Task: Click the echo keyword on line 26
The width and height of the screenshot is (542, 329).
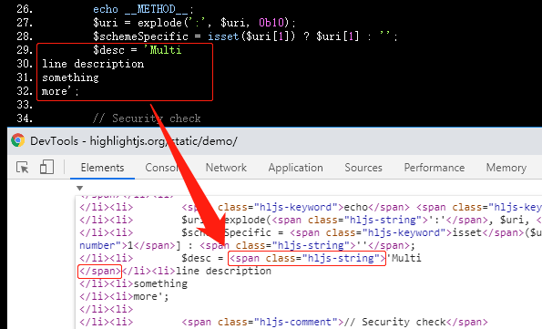Action: 106,9
